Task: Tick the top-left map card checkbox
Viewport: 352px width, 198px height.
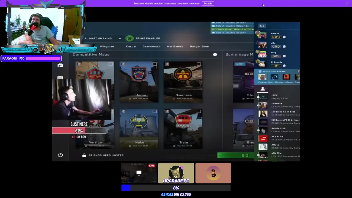Action: [x=111, y=64]
